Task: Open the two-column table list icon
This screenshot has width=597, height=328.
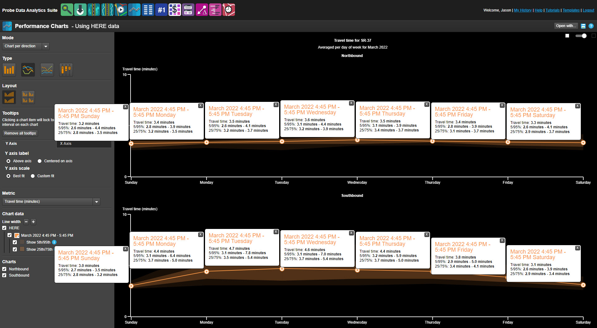Action: pyautogui.click(x=148, y=10)
